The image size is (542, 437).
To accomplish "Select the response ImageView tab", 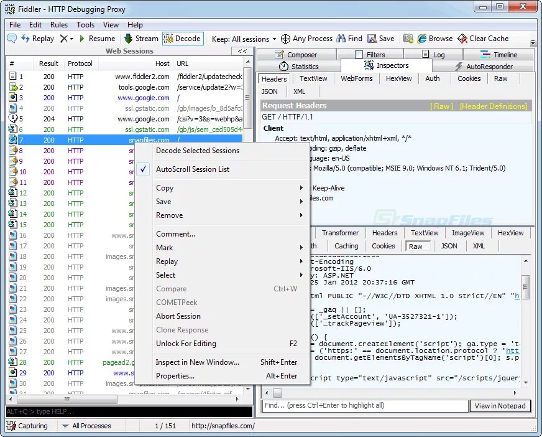I will (468, 233).
